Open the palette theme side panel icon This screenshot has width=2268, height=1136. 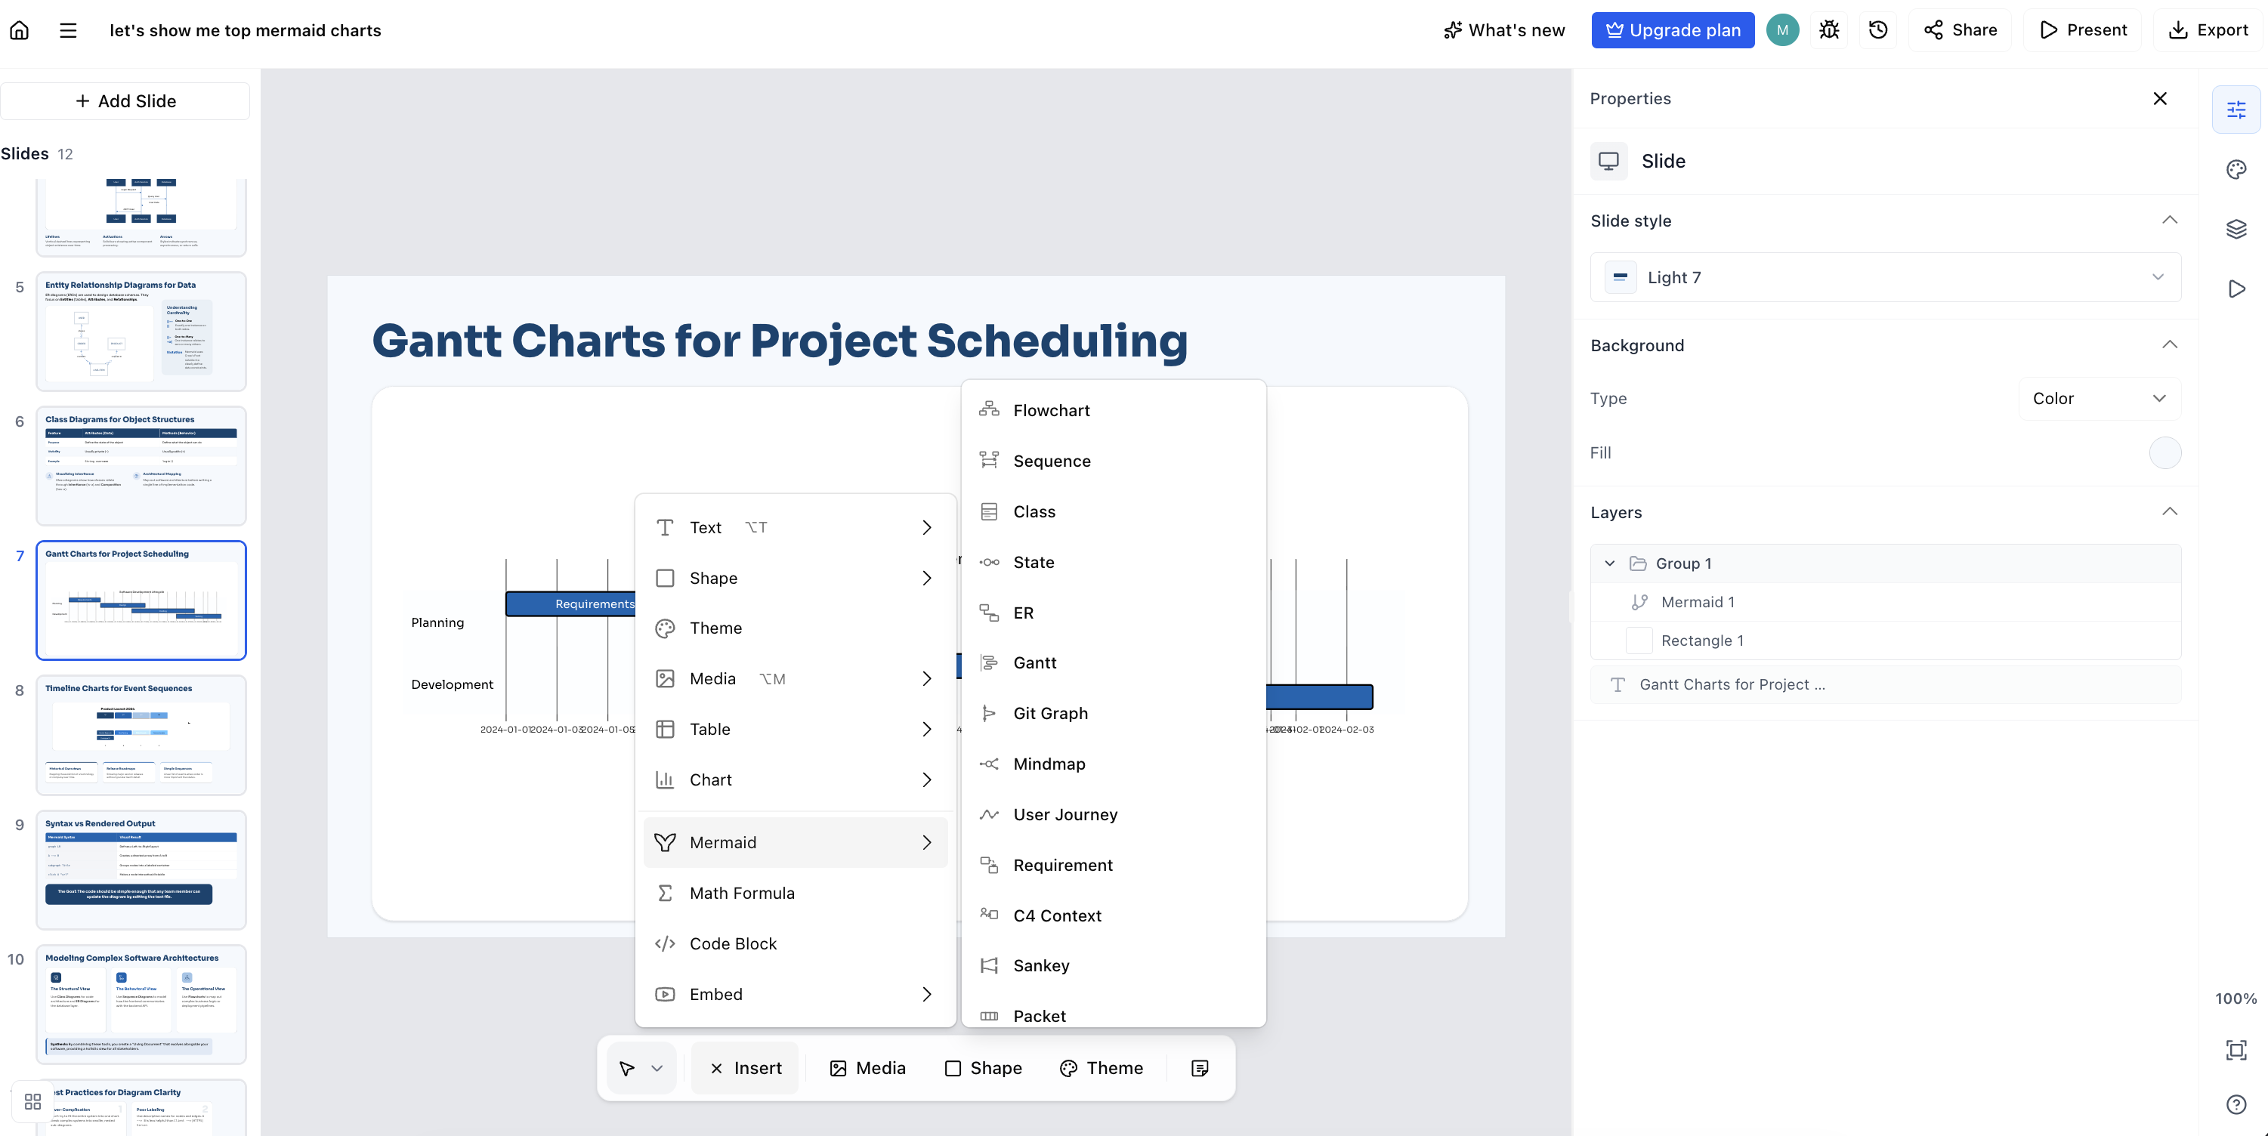2236,169
